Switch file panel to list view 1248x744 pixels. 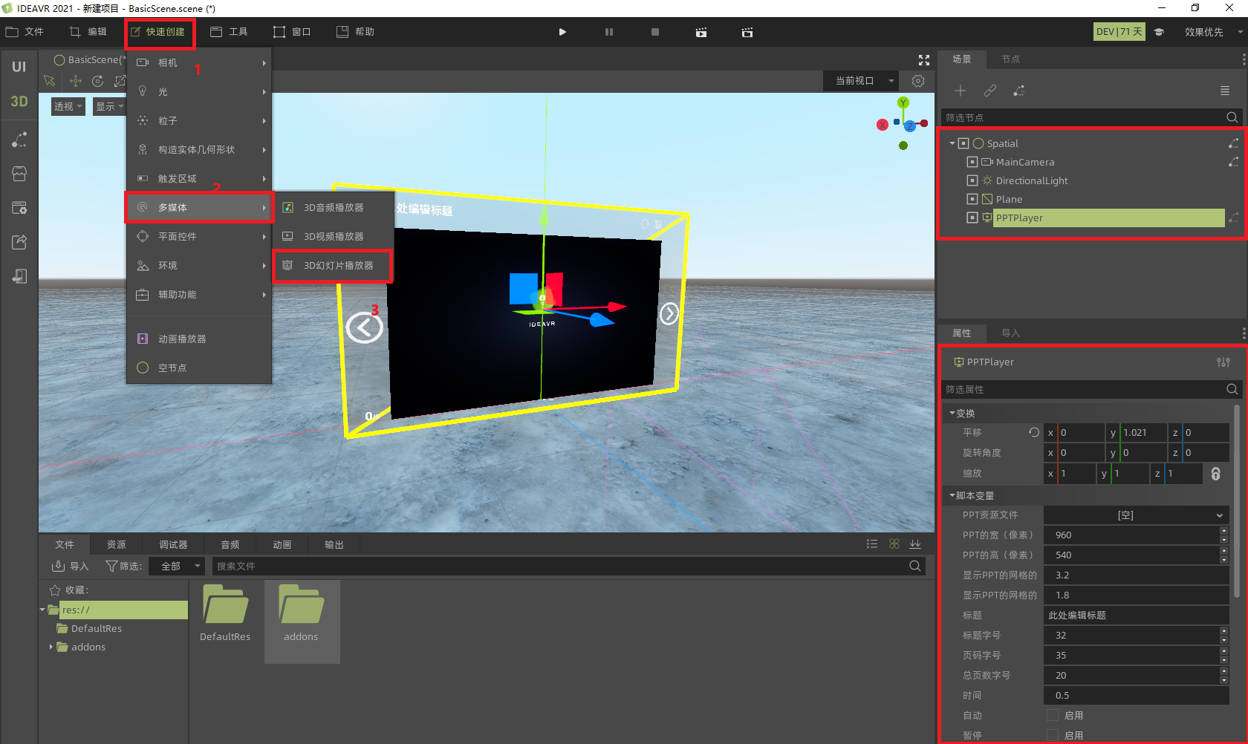point(872,544)
